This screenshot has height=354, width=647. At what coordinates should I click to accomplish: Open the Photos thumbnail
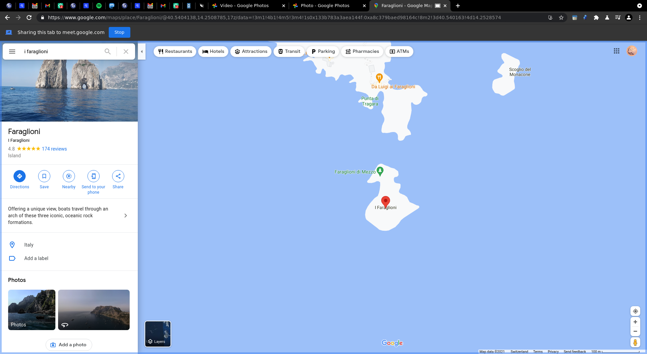[32, 310]
